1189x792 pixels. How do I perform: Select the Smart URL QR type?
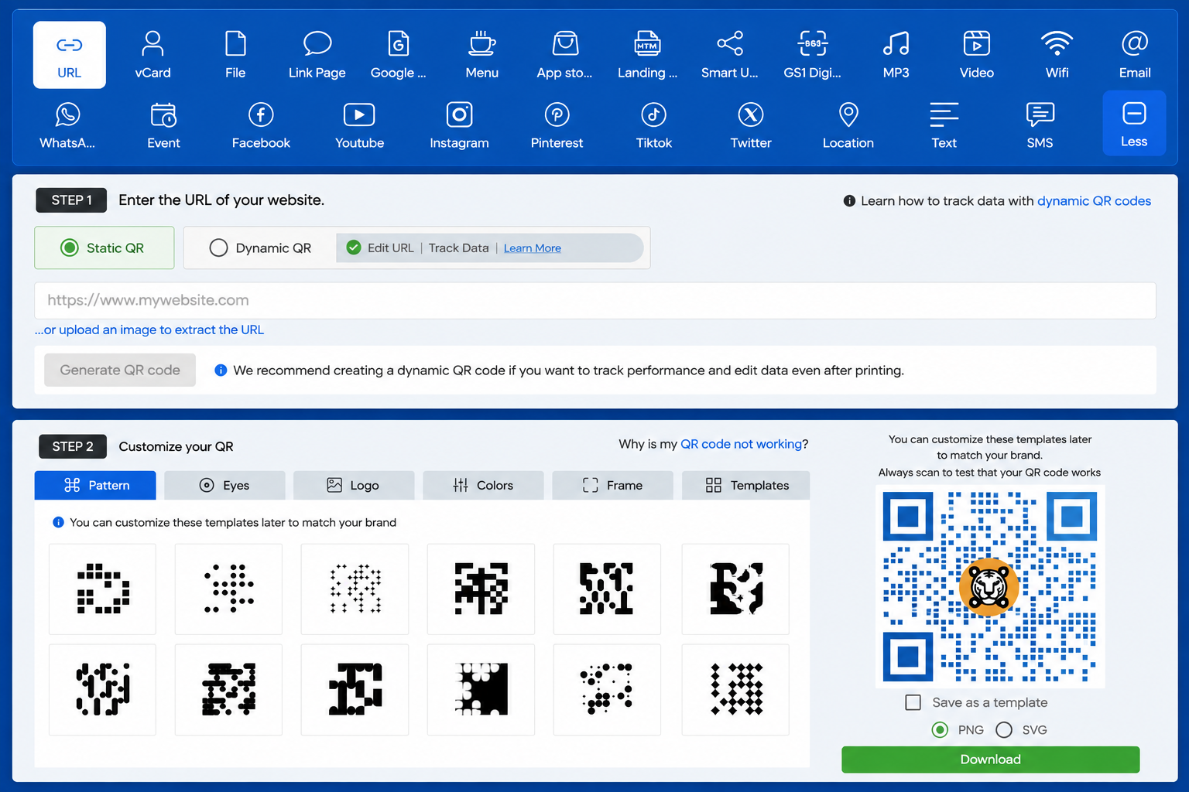730,55
